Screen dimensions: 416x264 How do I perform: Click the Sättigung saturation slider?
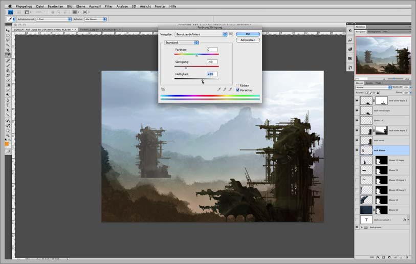click(x=196, y=67)
